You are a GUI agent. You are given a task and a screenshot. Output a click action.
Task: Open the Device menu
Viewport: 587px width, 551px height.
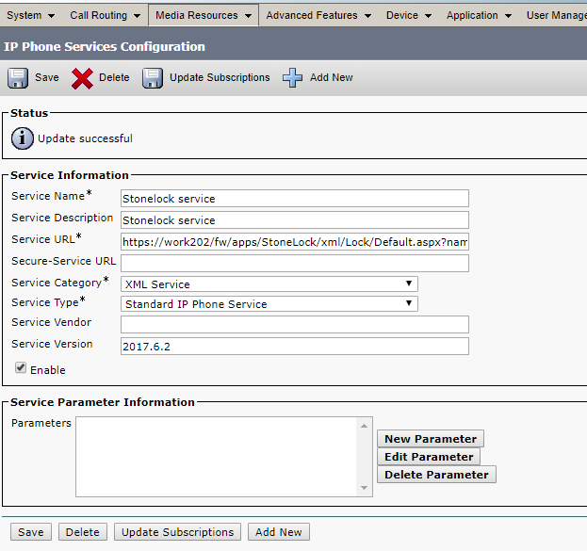coord(408,15)
